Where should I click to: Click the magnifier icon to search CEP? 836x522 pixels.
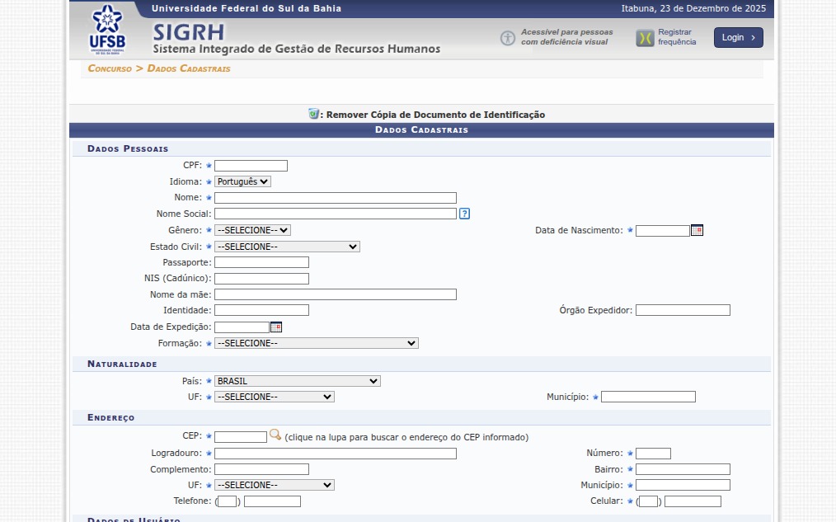tap(275, 435)
